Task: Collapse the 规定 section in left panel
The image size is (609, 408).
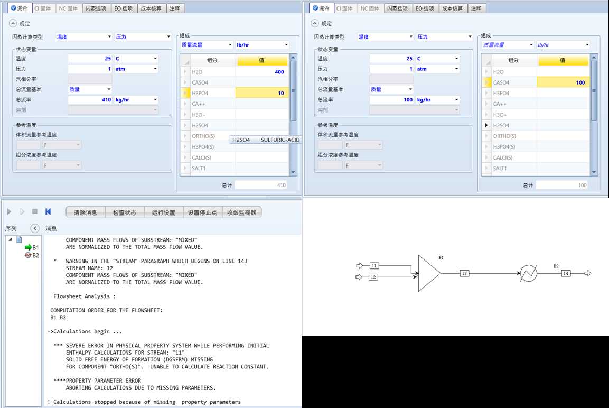Action: tap(13, 23)
